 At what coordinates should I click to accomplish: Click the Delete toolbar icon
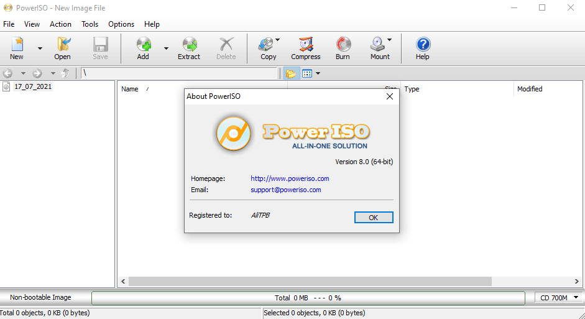(x=226, y=44)
